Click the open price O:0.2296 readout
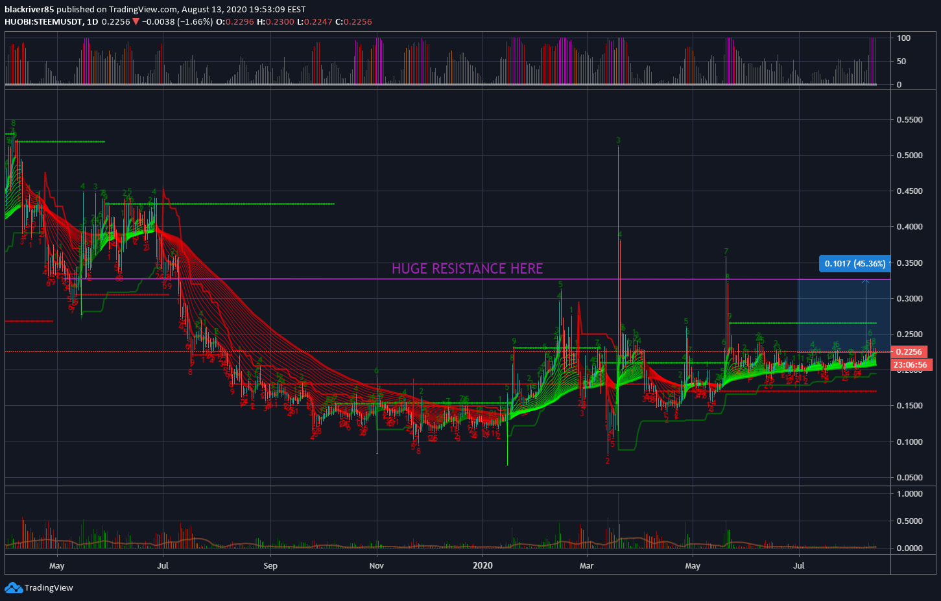 click(235, 22)
